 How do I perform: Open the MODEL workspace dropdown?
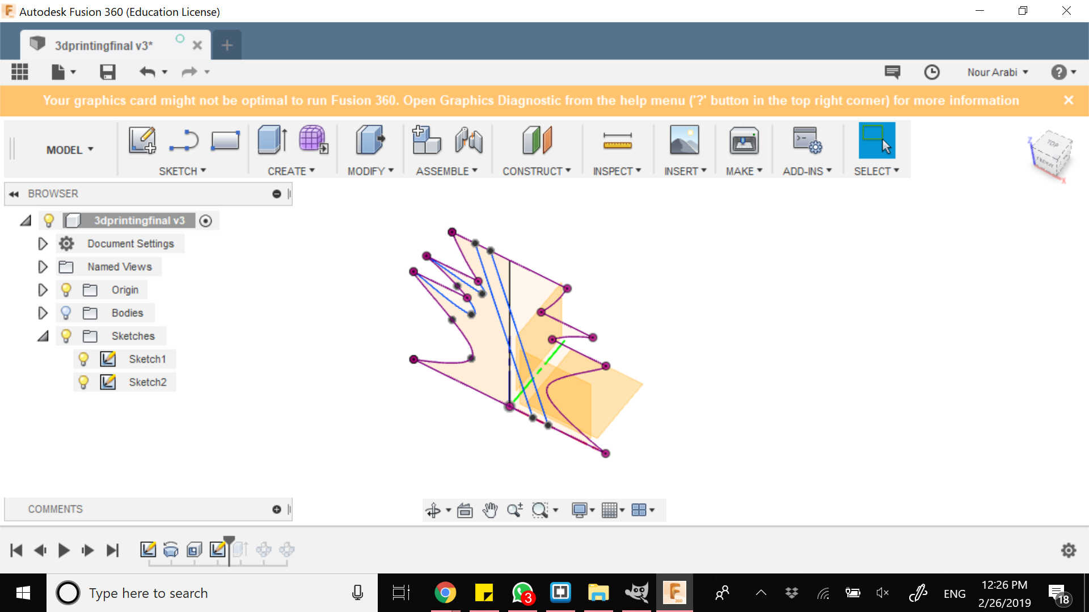(69, 150)
